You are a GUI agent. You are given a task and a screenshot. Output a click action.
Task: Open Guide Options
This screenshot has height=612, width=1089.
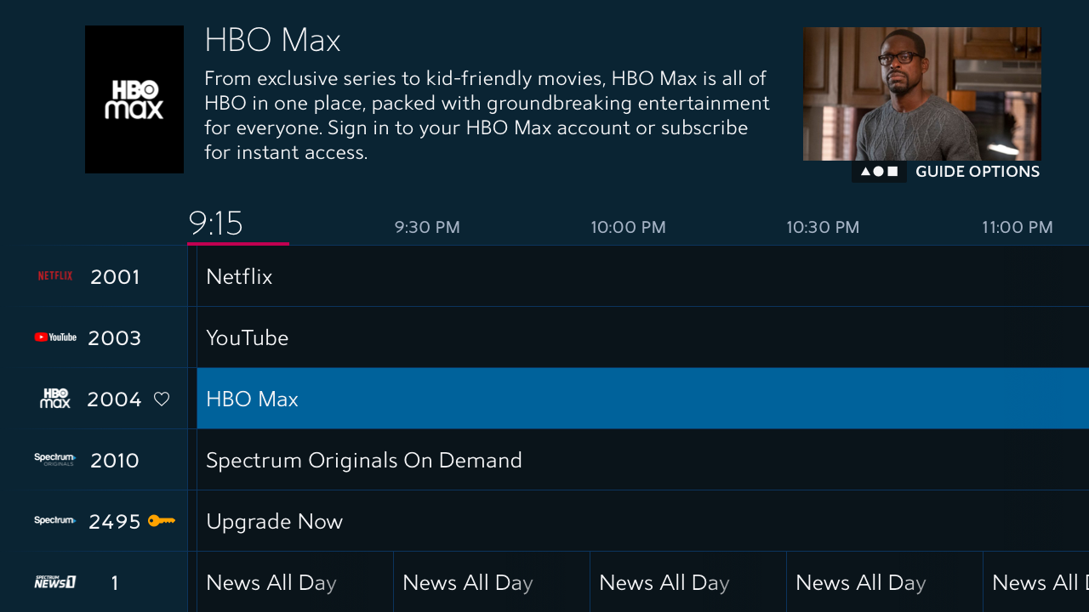(x=977, y=172)
